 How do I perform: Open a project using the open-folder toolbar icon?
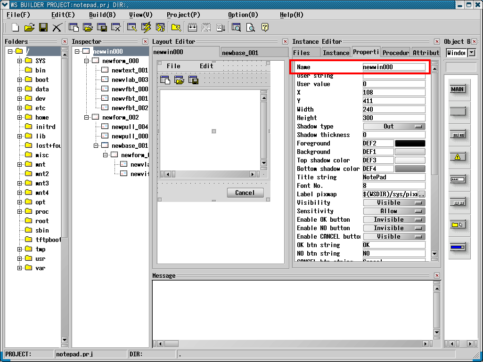[x=29, y=27]
